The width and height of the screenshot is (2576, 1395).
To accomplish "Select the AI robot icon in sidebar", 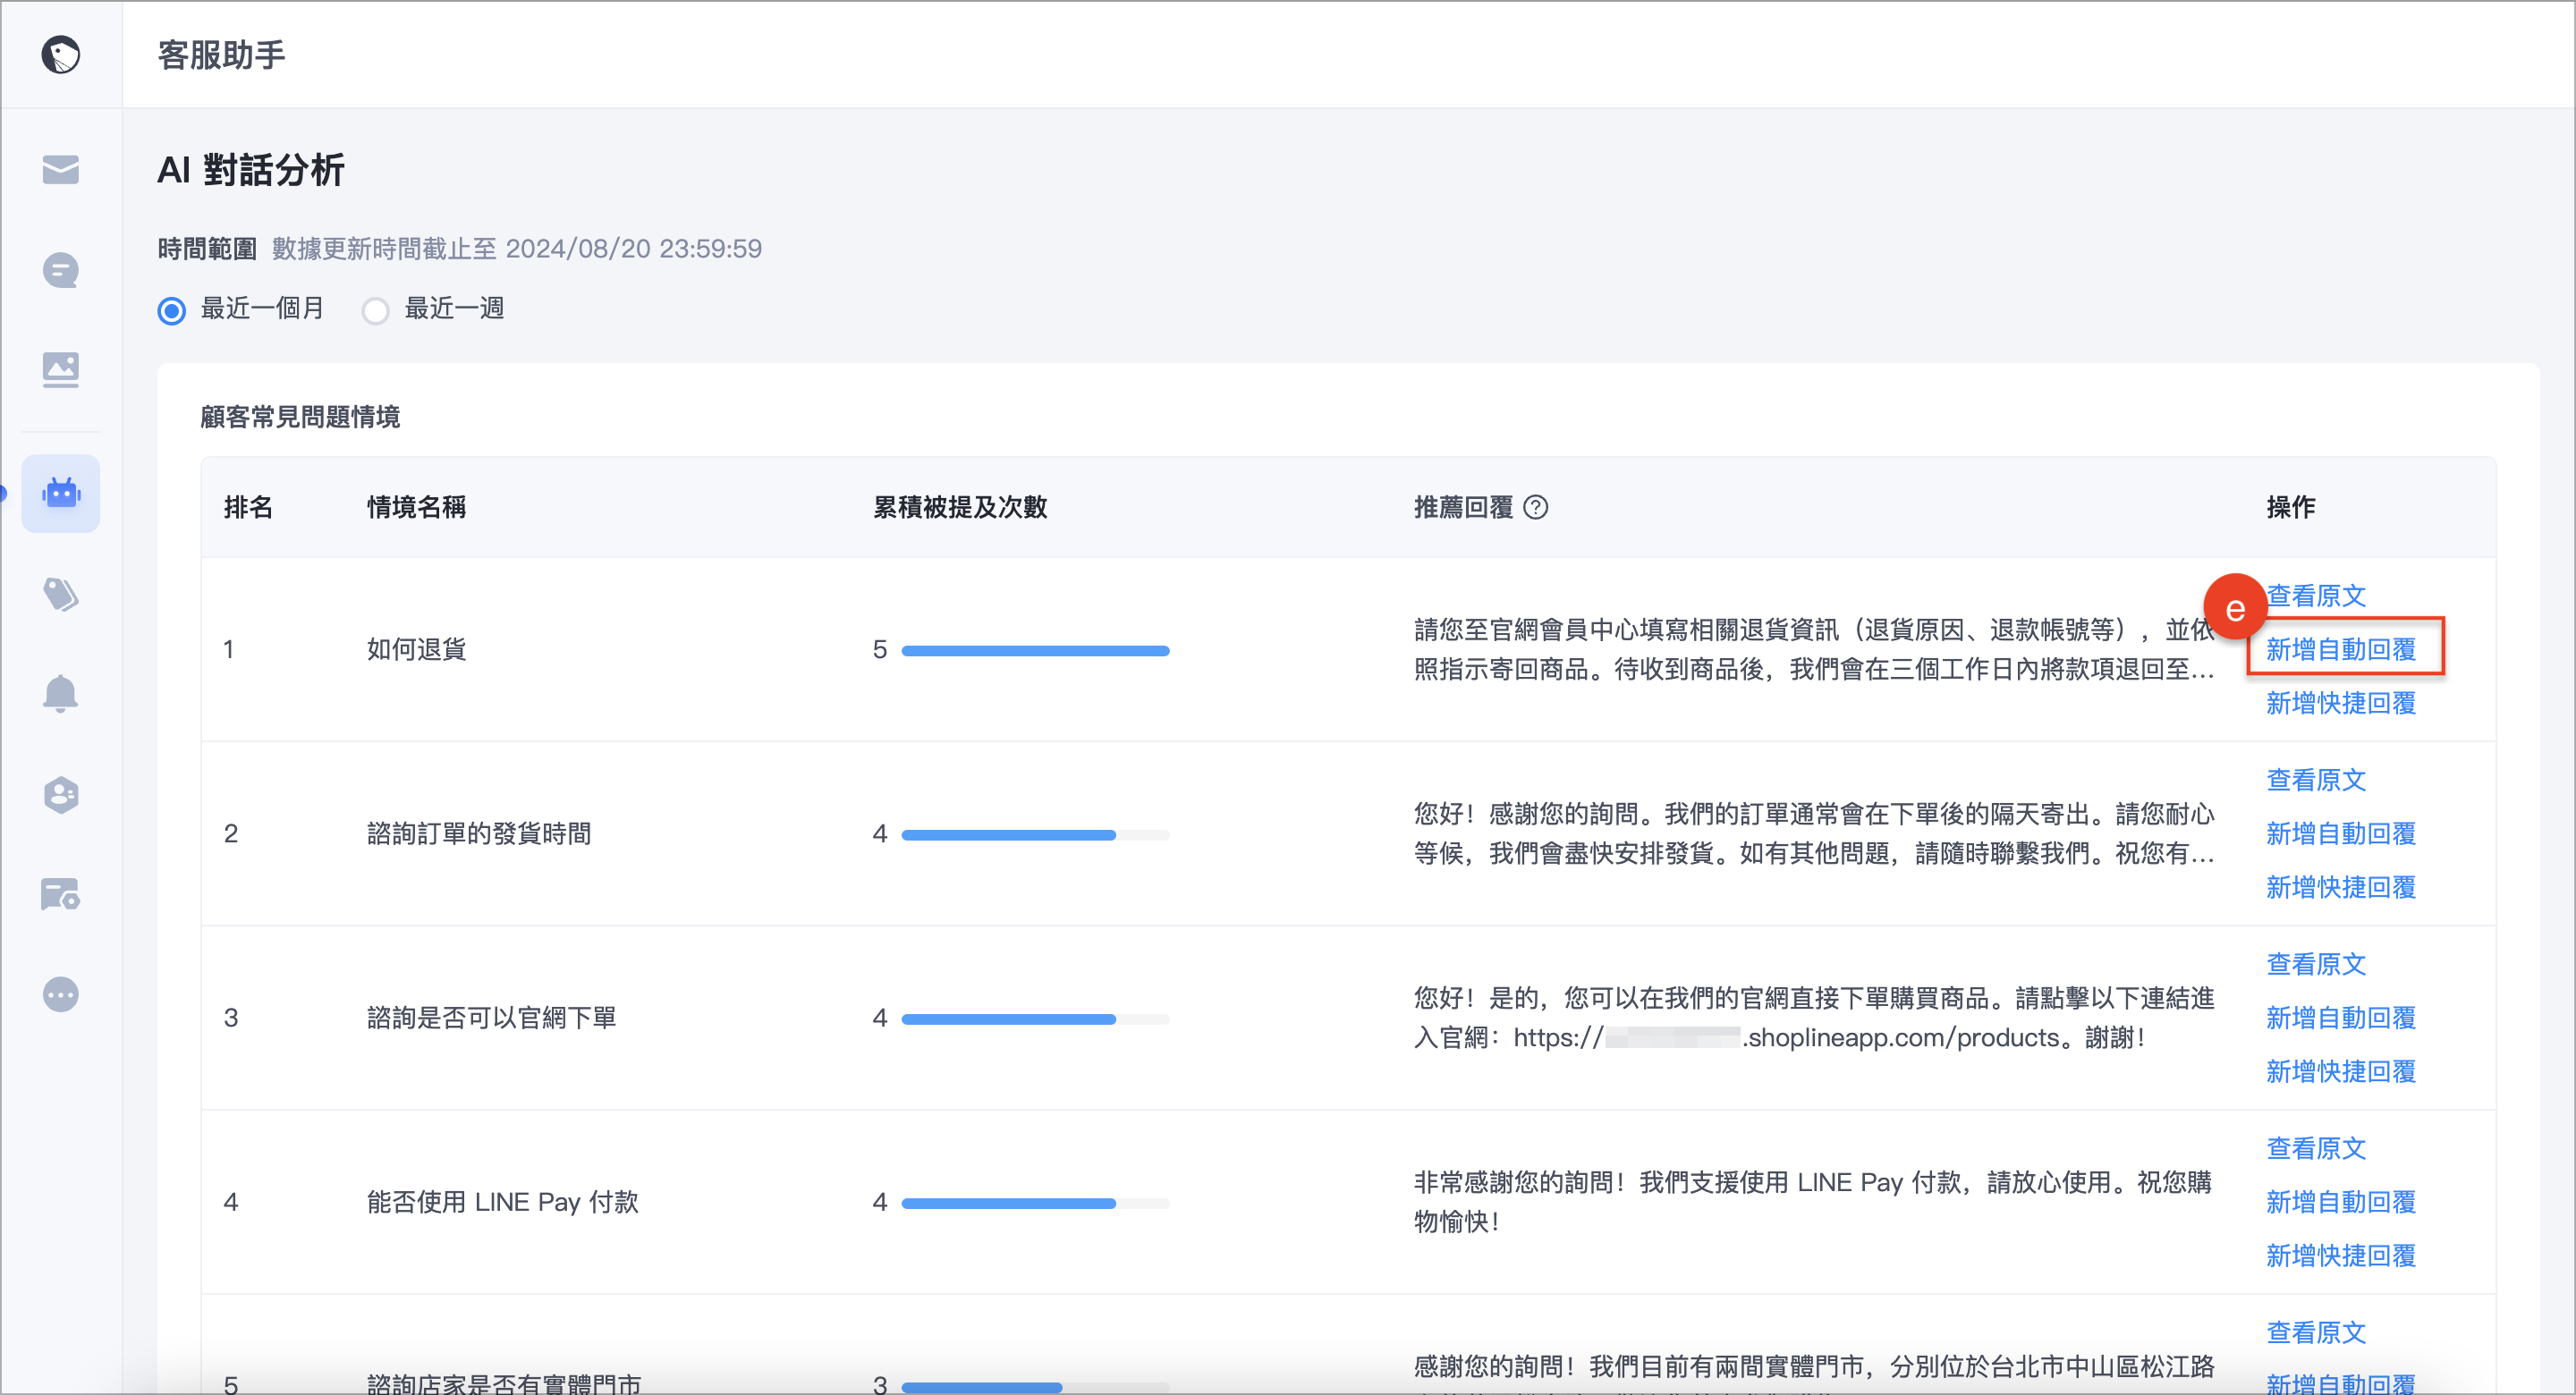I will 60,493.
